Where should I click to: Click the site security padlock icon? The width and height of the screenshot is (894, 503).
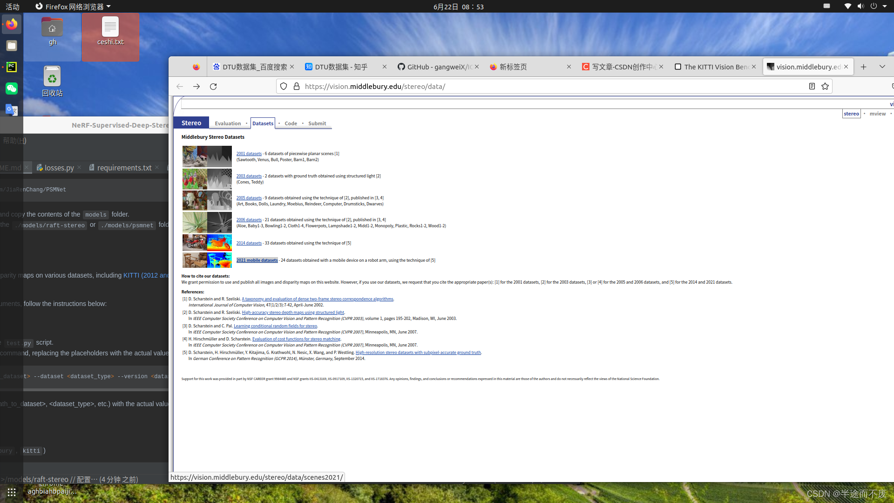pyautogui.click(x=297, y=86)
